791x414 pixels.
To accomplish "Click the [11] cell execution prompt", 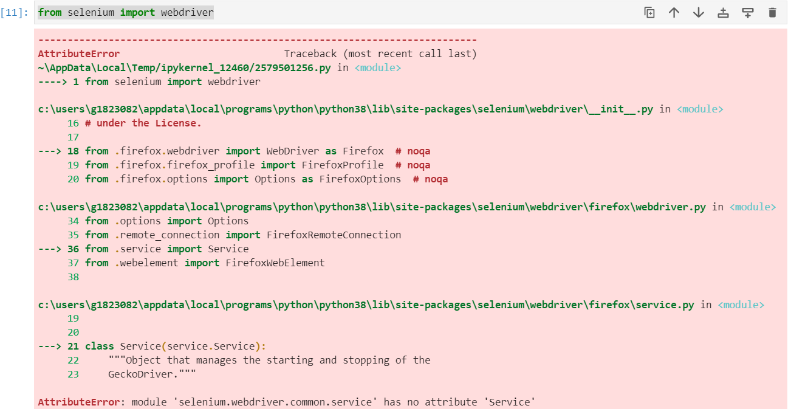I will coord(15,13).
